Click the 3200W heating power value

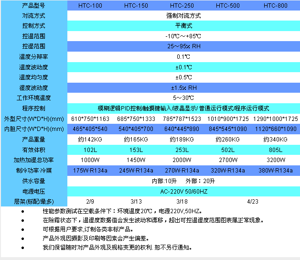click(276, 160)
